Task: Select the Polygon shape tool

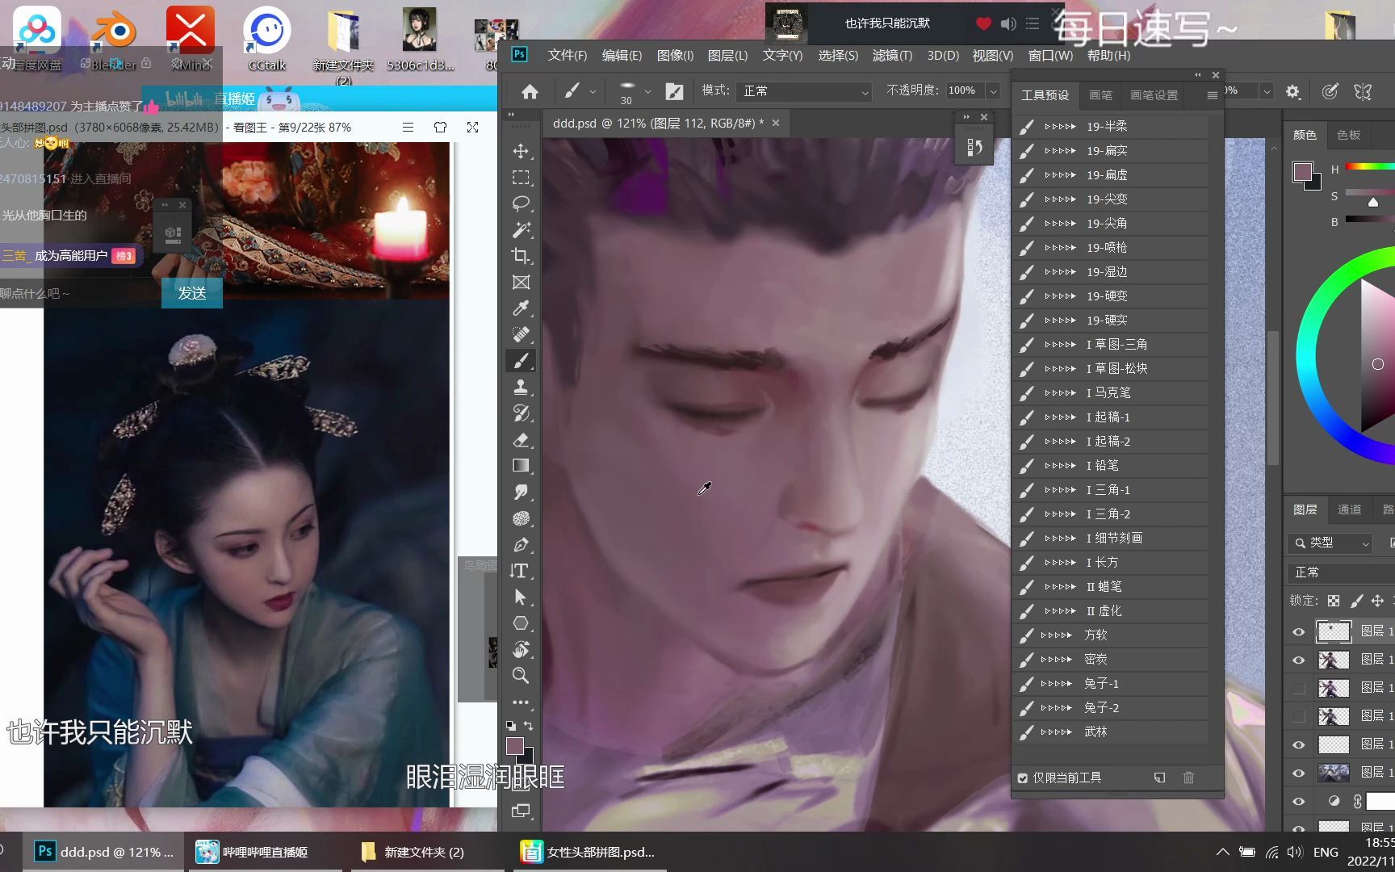Action: pos(521,623)
